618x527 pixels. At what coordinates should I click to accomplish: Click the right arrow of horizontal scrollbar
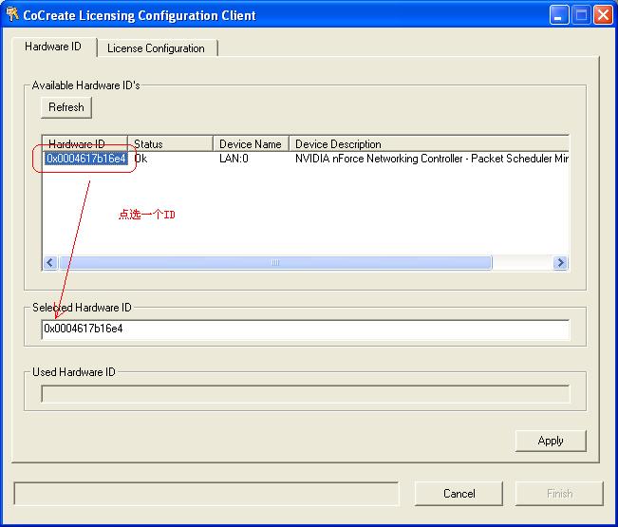(x=560, y=262)
